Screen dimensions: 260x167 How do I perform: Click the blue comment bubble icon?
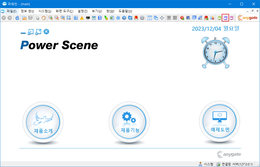click(x=194, y=18)
